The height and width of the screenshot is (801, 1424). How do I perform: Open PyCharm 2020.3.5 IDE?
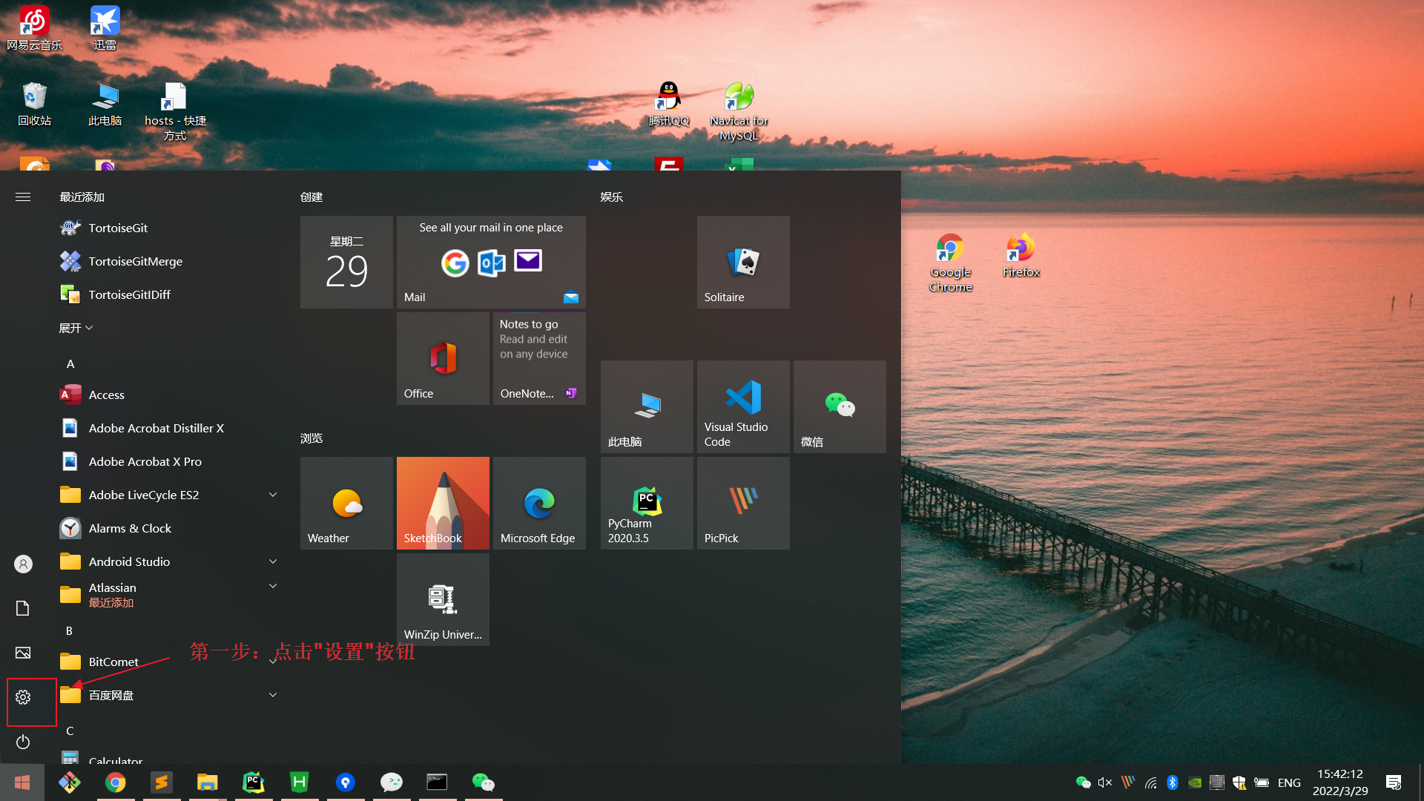(645, 503)
